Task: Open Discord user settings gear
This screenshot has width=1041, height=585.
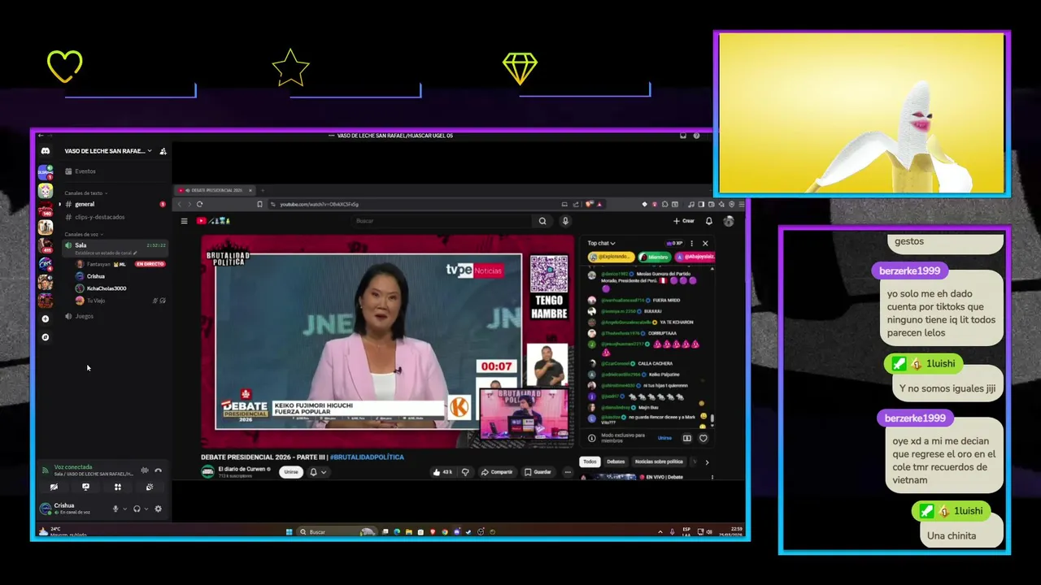Action: 158,509
